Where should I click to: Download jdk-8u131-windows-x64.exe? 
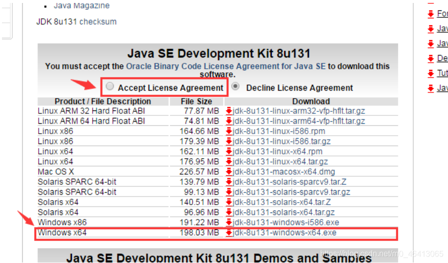pos(285,233)
